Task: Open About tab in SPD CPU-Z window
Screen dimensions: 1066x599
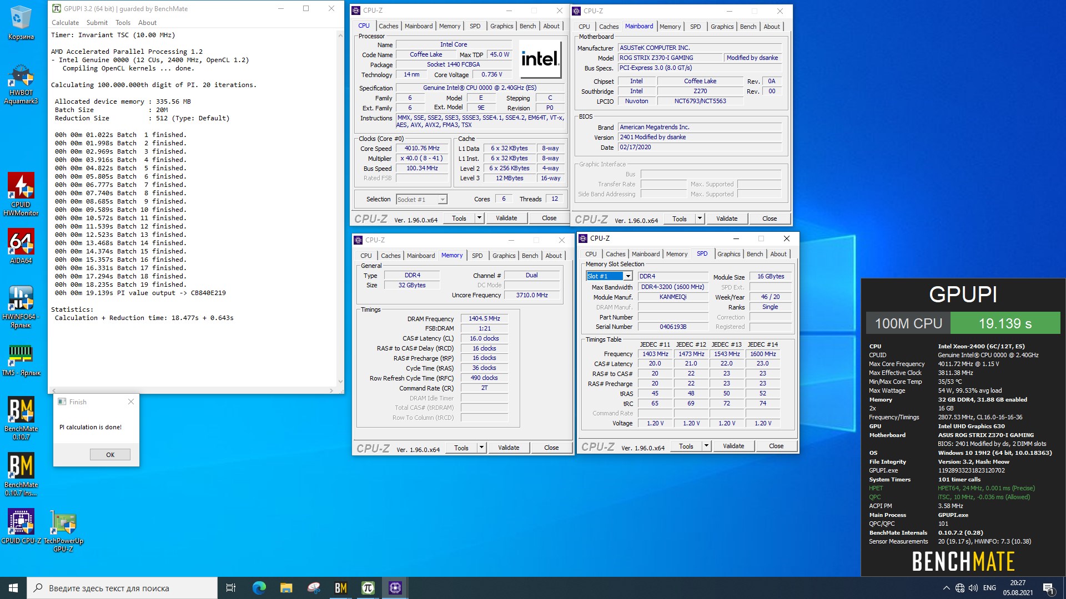Action: [x=778, y=254]
